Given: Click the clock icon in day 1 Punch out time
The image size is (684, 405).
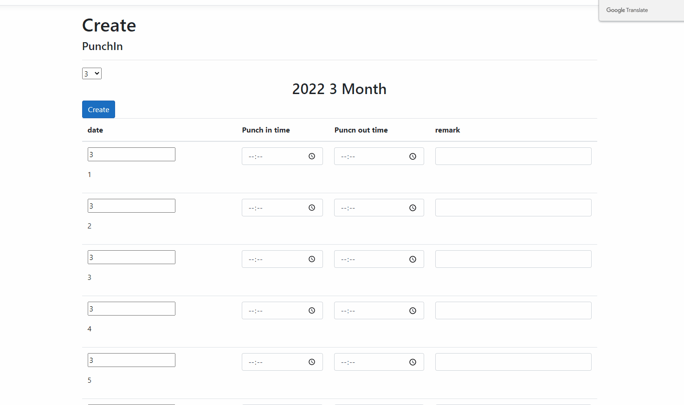Looking at the screenshot, I should (413, 157).
